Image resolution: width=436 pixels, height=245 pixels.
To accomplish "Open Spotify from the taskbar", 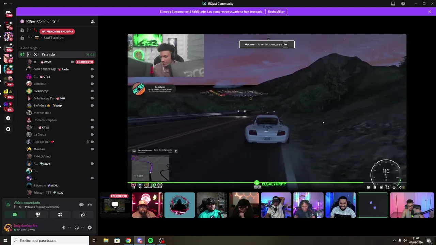I will click(x=151, y=241).
